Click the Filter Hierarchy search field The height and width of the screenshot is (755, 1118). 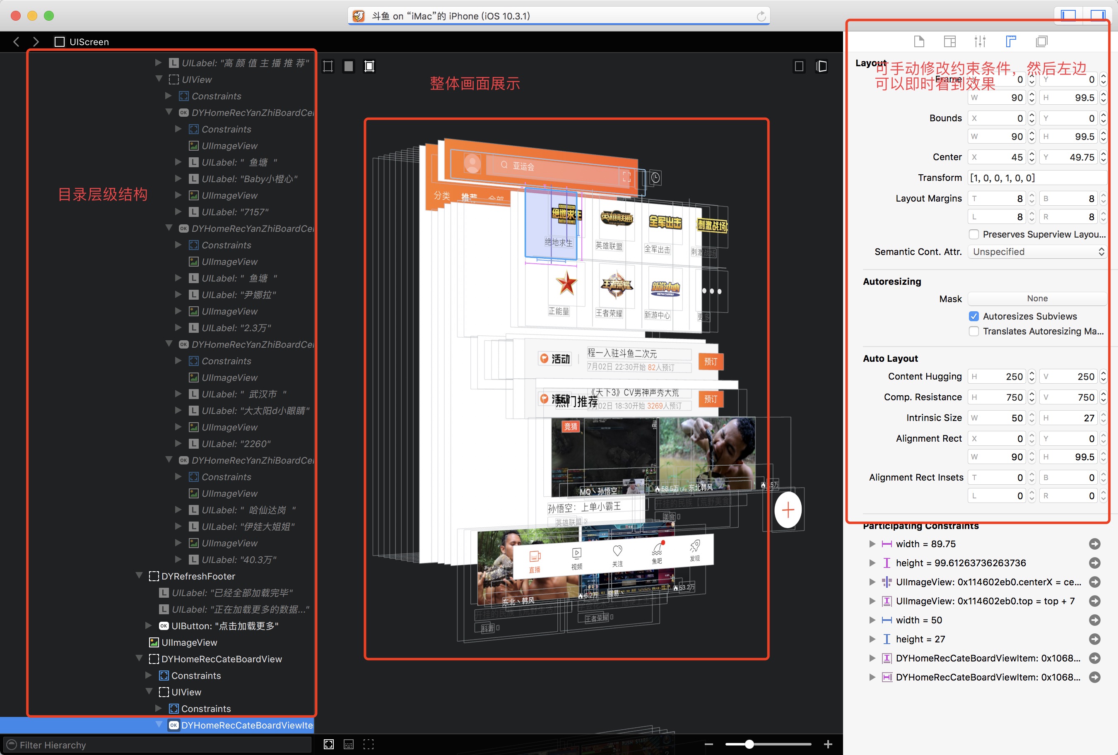157,745
